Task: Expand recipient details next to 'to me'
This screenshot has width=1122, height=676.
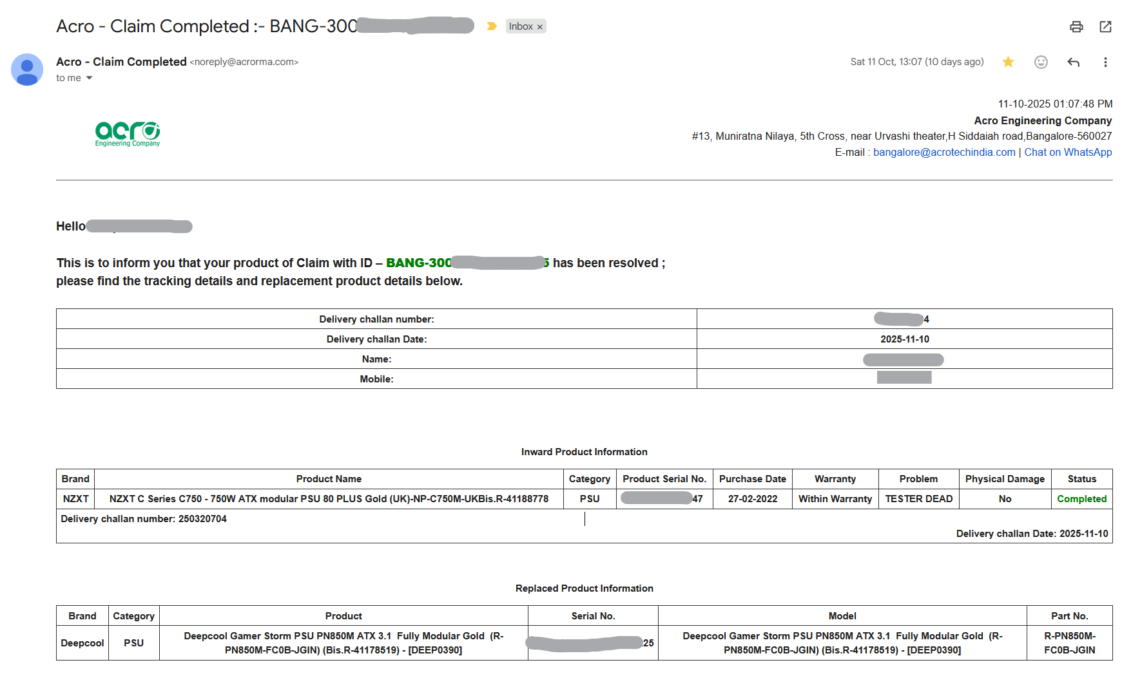Action: [90, 78]
